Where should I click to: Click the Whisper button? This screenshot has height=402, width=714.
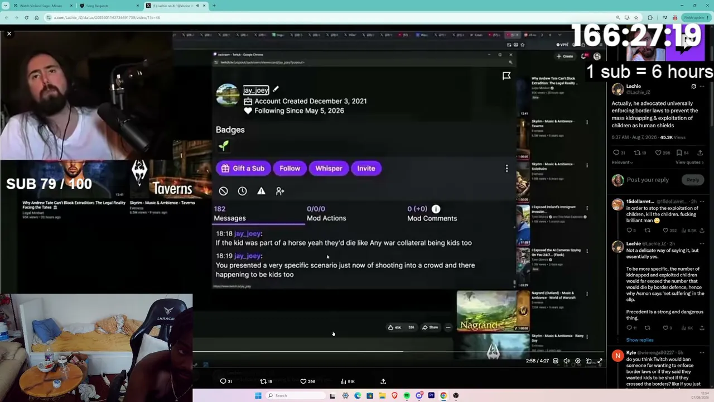pyautogui.click(x=329, y=168)
